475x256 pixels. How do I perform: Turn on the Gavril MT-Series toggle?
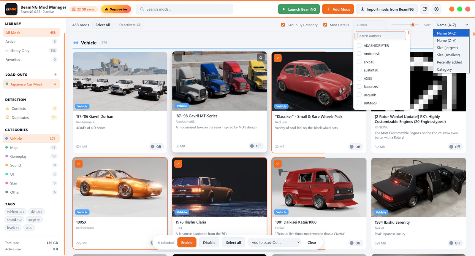click(256, 146)
